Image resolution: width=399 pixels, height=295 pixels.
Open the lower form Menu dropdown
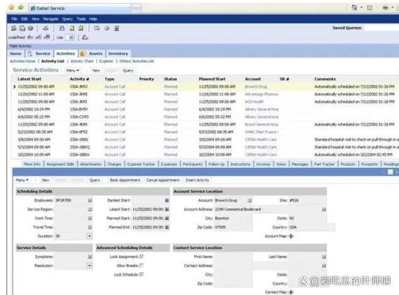(x=22, y=180)
